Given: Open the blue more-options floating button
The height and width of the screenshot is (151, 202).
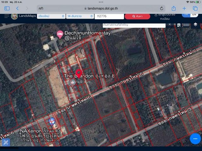Looking at the screenshot, I should [195, 138].
